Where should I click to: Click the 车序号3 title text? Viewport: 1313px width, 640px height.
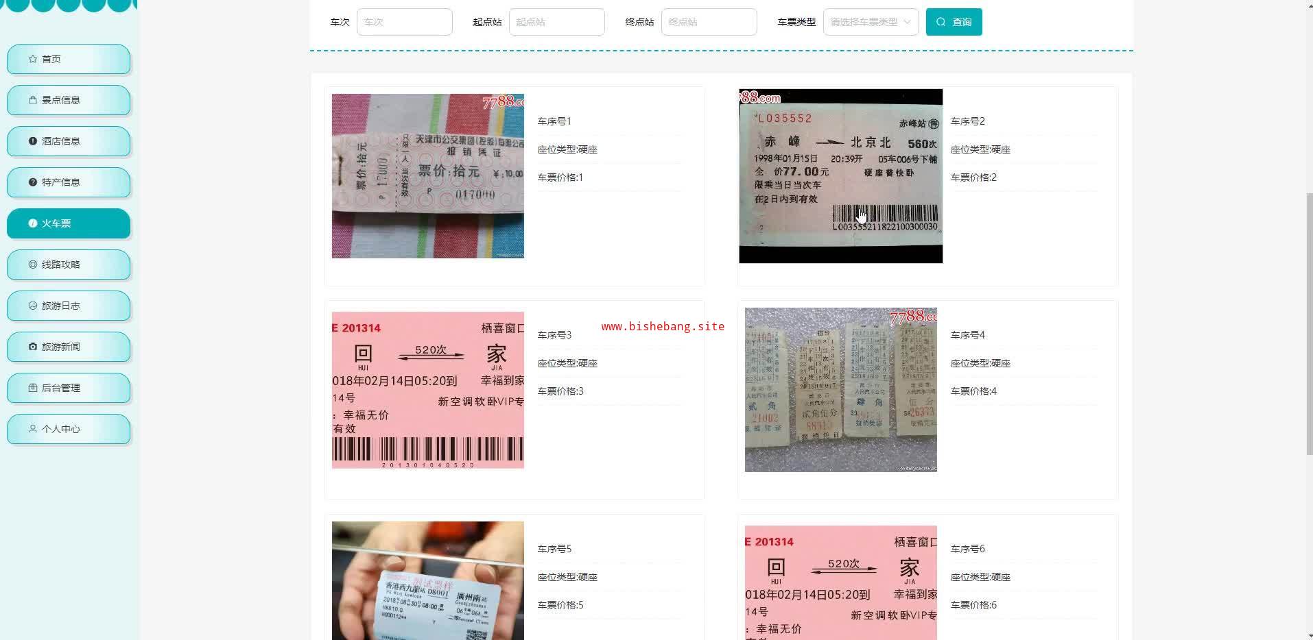pyautogui.click(x=554, y=335)
